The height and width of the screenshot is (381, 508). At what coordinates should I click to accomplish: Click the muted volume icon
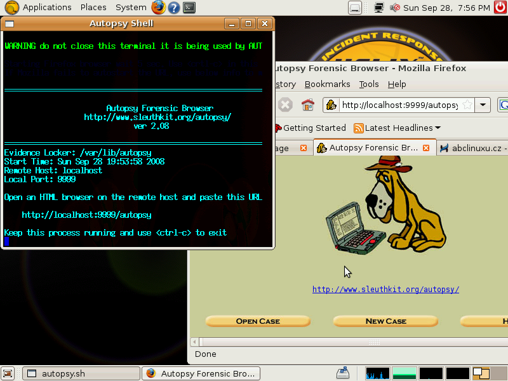pos(394,8)
